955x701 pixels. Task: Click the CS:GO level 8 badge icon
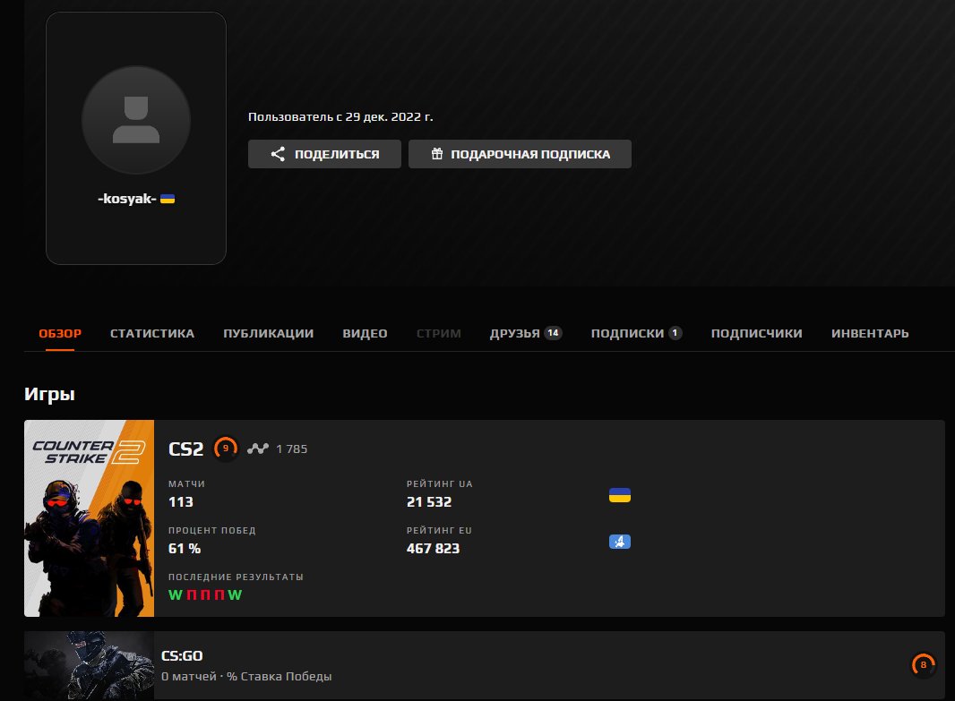(922, 664)
